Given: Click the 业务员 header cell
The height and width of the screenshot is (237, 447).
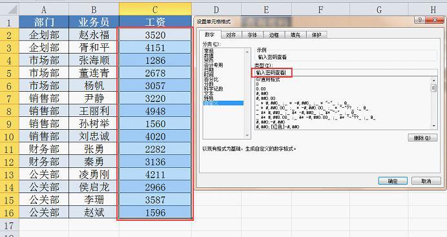Looking at the screenshot, I should coord(94,22).
